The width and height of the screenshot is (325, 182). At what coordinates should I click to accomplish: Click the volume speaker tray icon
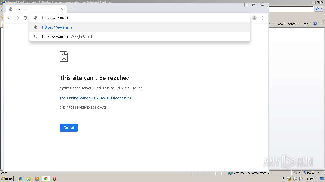(x=295, y=179)
